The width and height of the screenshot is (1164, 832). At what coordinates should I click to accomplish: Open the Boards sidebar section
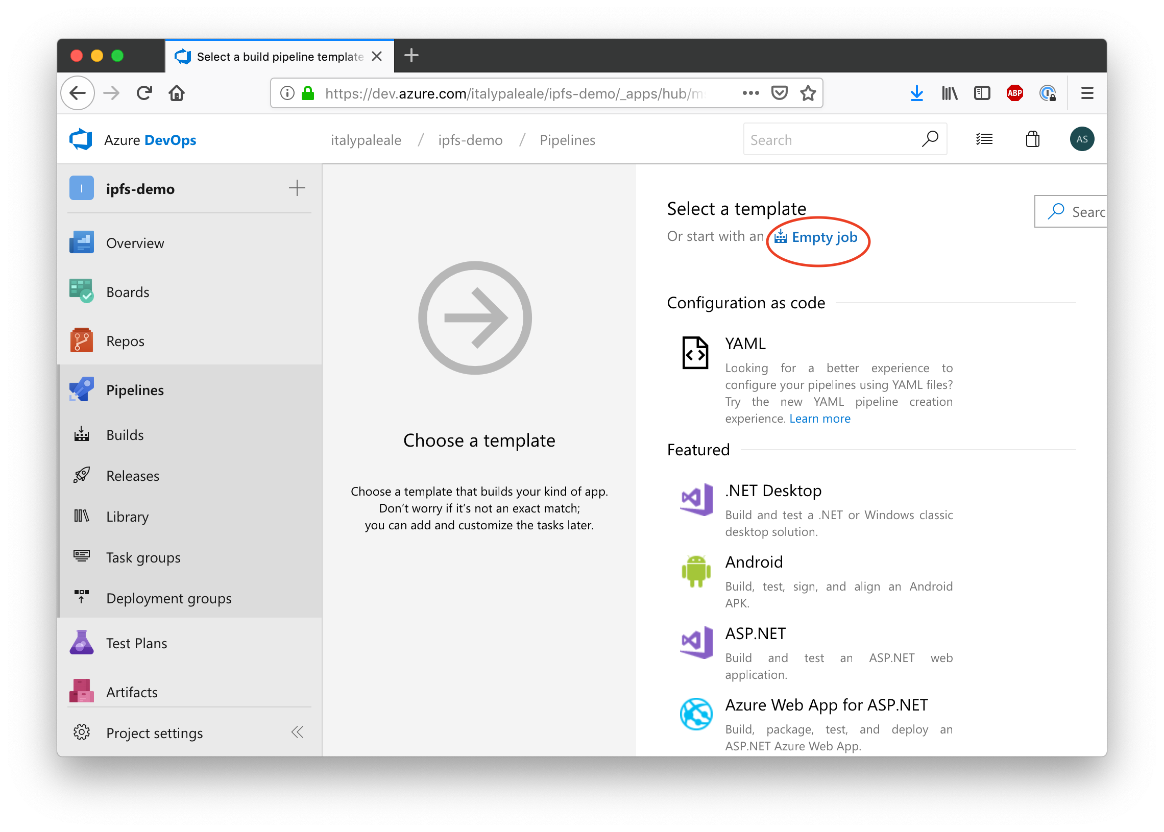(x=128, y=292)
